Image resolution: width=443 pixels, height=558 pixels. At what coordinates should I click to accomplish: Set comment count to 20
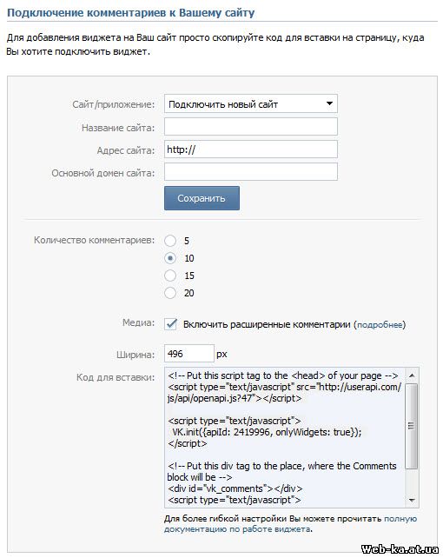pyautogui.click(x=170, y=293)
